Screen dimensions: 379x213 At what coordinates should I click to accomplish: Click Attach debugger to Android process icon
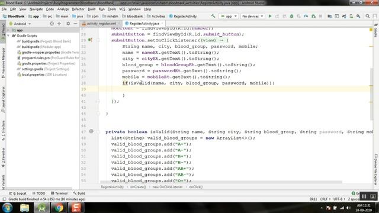pos(313,16)
